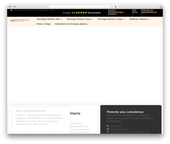Click the phone icon in consultation card
The height and width of the screenshot is (144, 170).
[108, 126]
